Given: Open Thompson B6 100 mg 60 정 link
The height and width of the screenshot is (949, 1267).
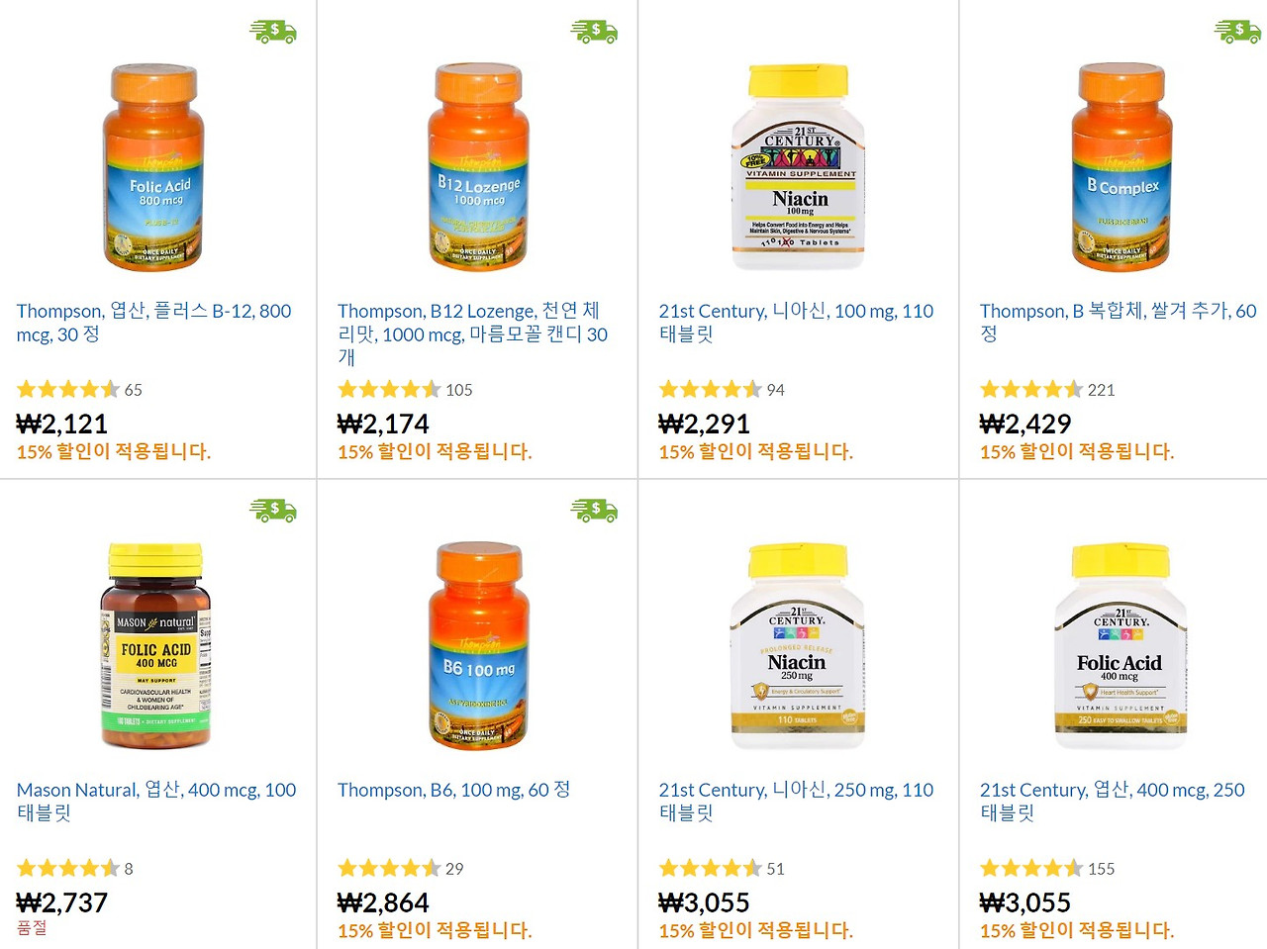Looking at the screenshot, I should click(454, 790).
